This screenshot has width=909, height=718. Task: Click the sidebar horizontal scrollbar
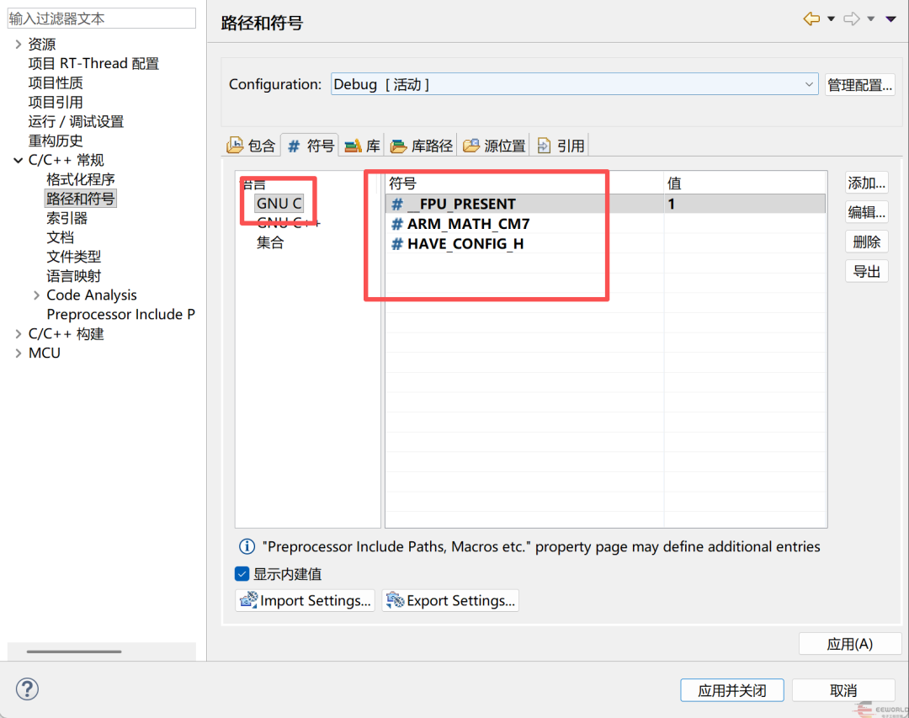point(74,652)
